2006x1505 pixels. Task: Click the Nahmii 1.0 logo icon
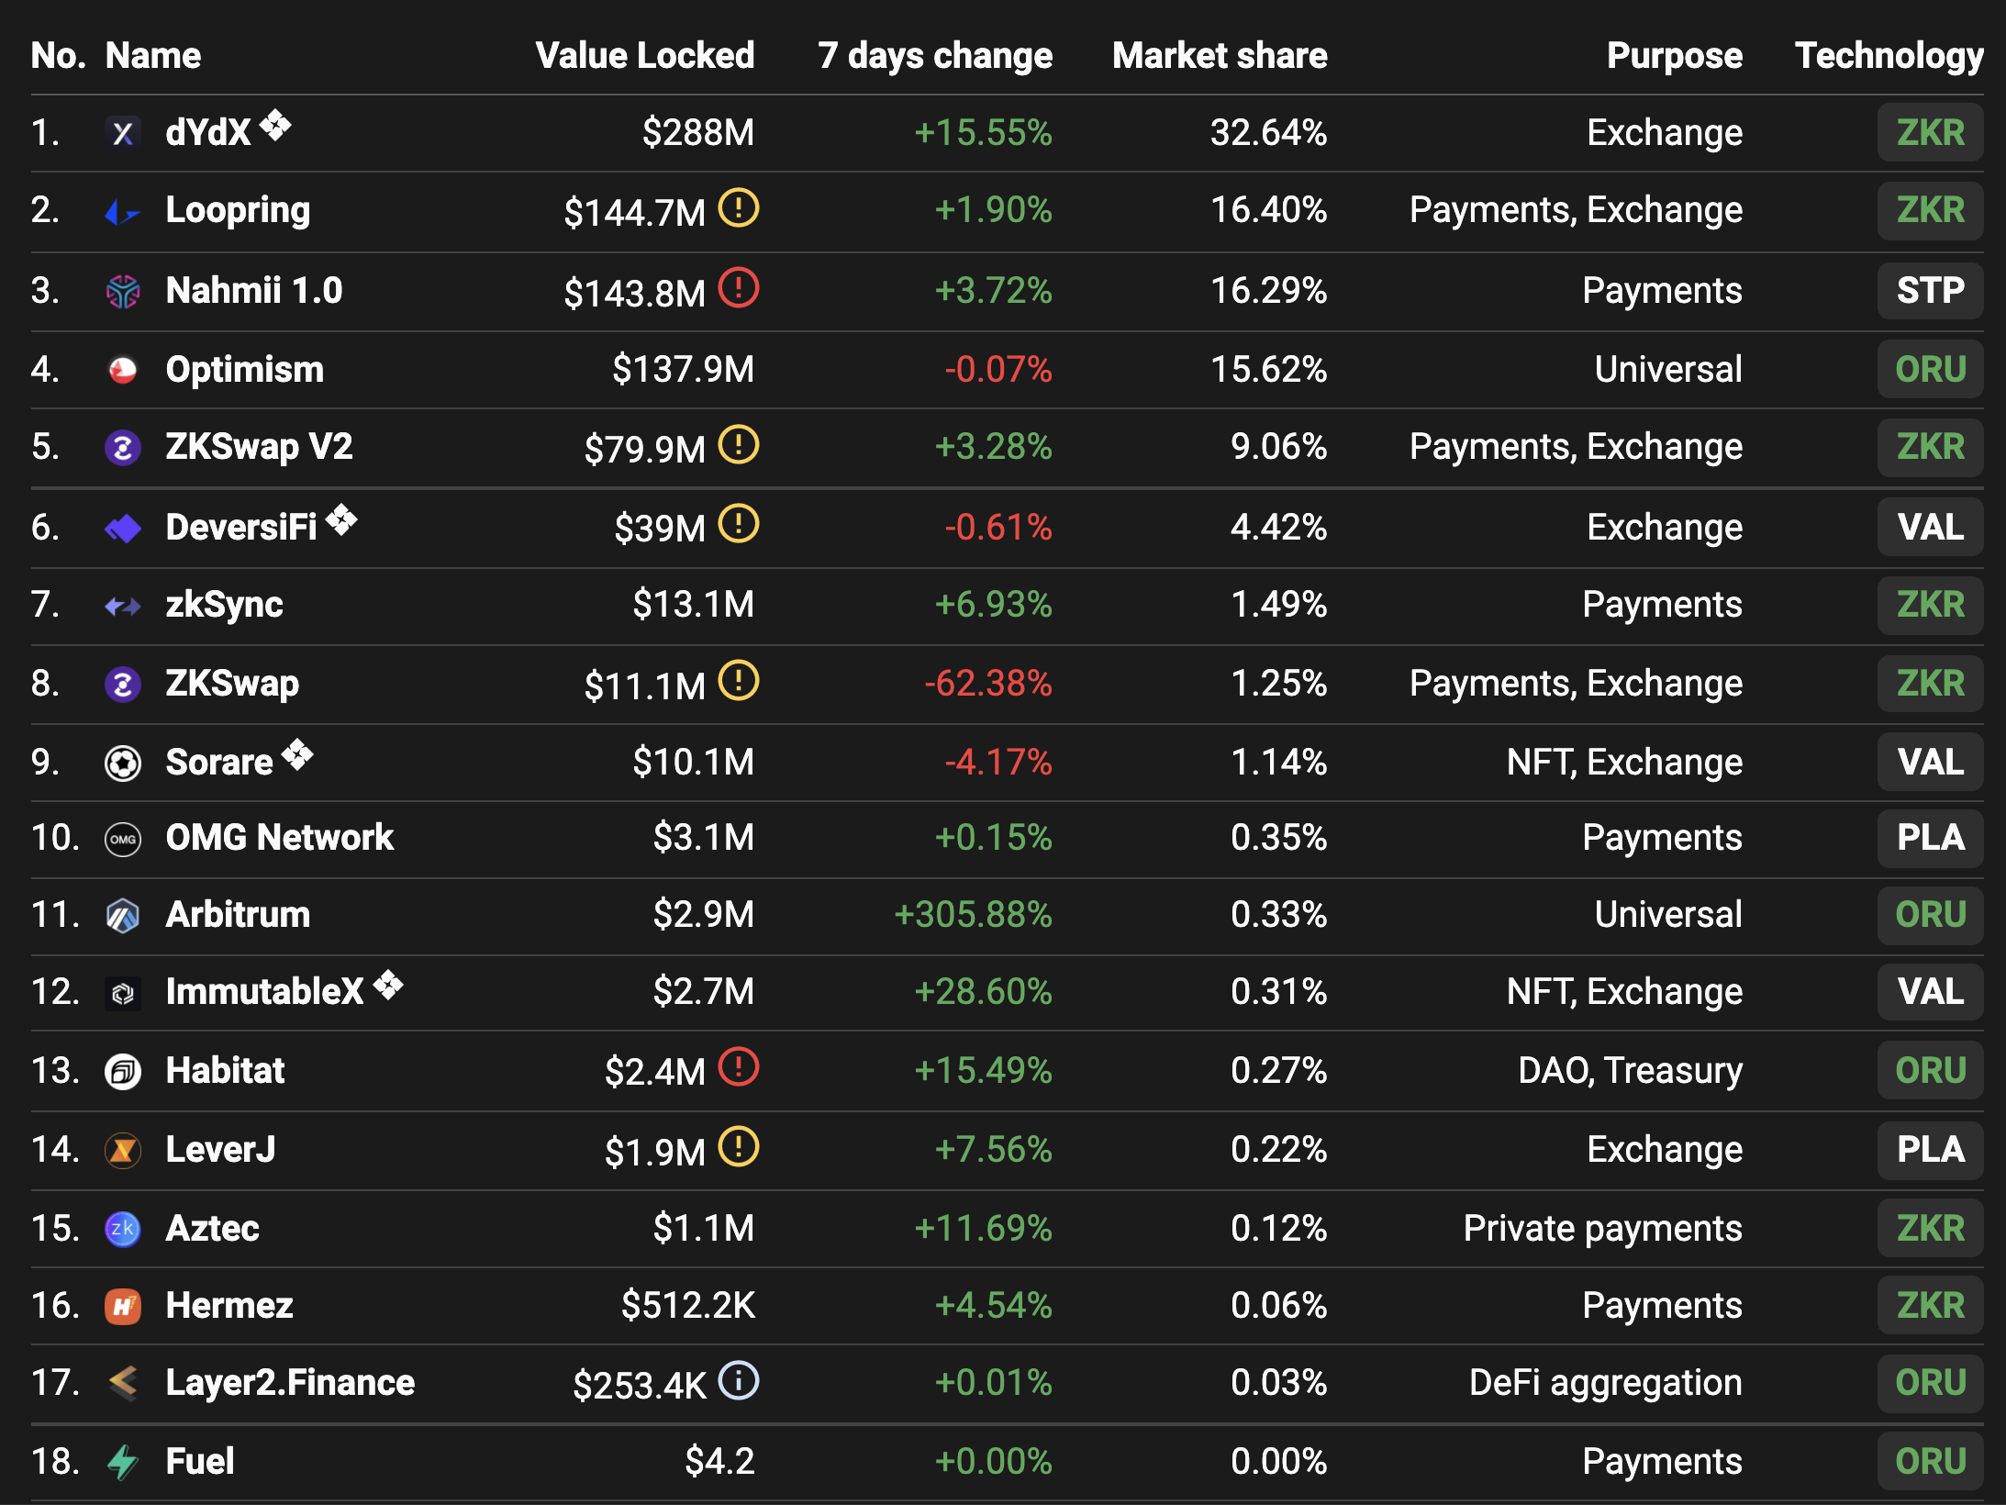coord(123,291)
